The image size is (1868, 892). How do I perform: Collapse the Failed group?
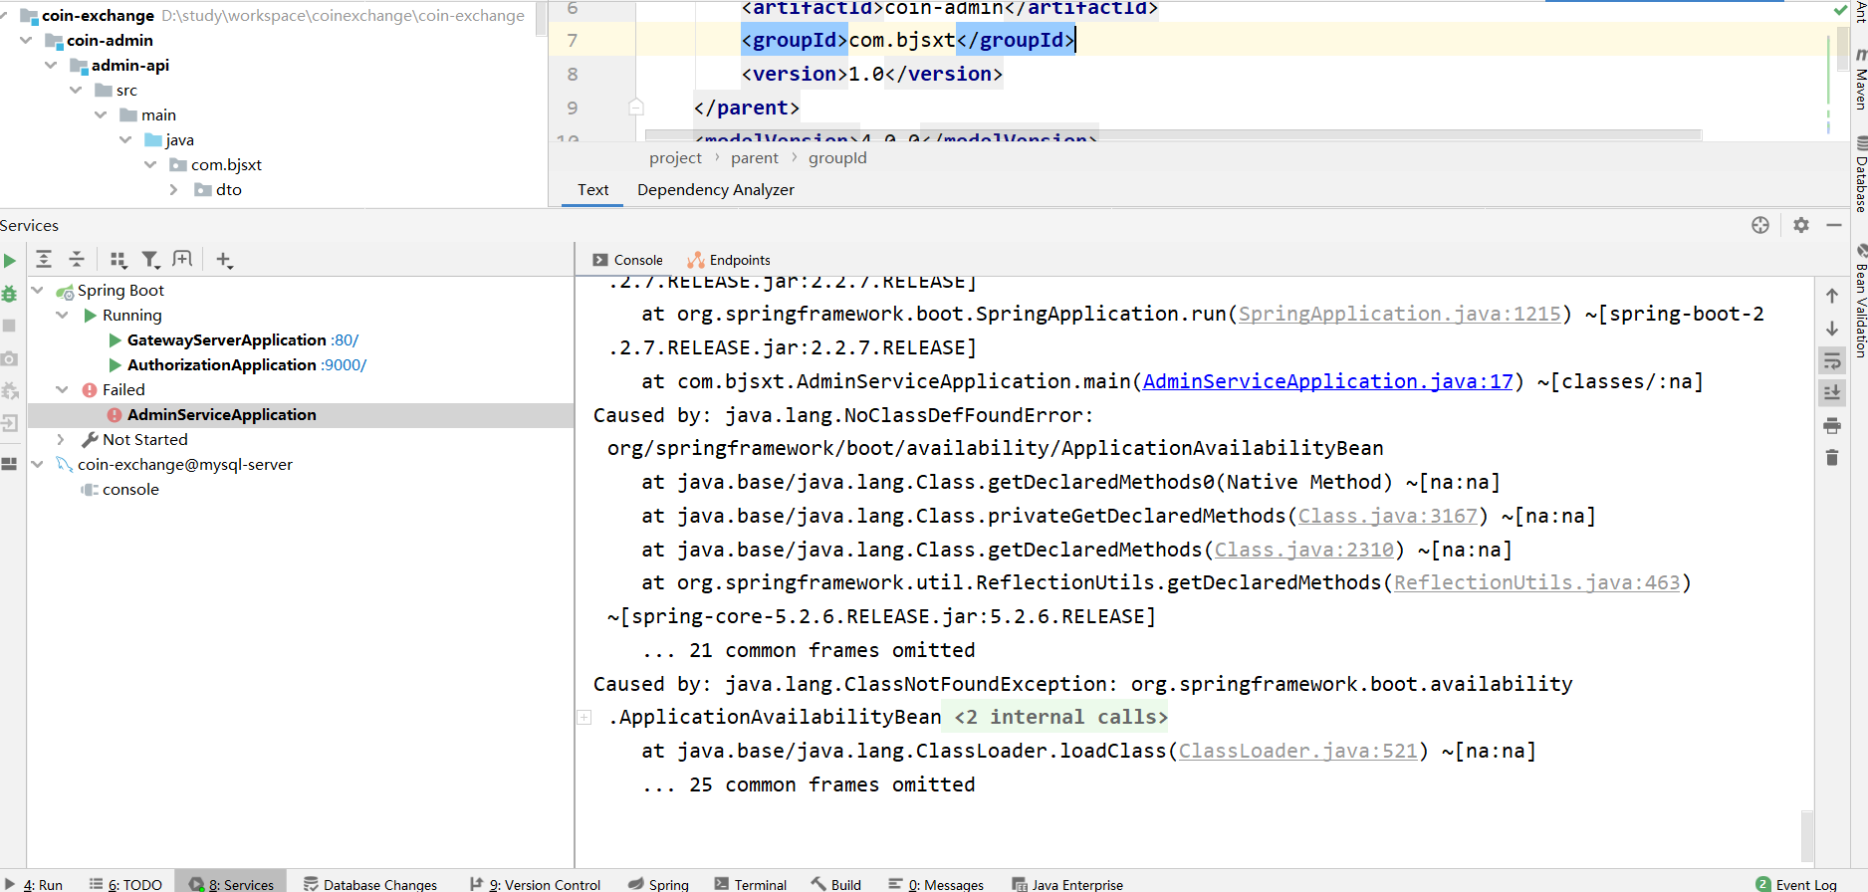click(63, 389)
